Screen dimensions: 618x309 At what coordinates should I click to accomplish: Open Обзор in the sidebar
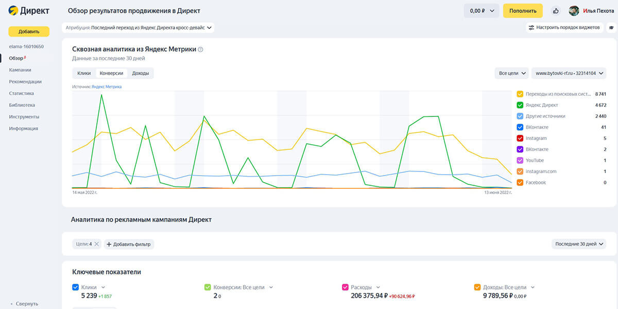[x=16, y=58]
